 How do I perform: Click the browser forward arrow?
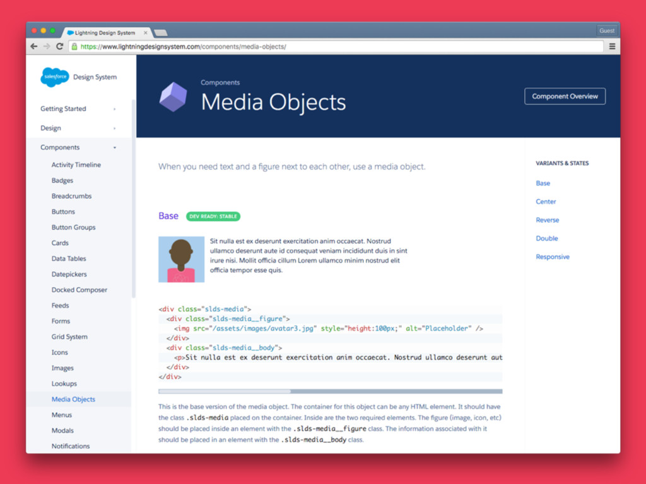[x=47, y=47]
